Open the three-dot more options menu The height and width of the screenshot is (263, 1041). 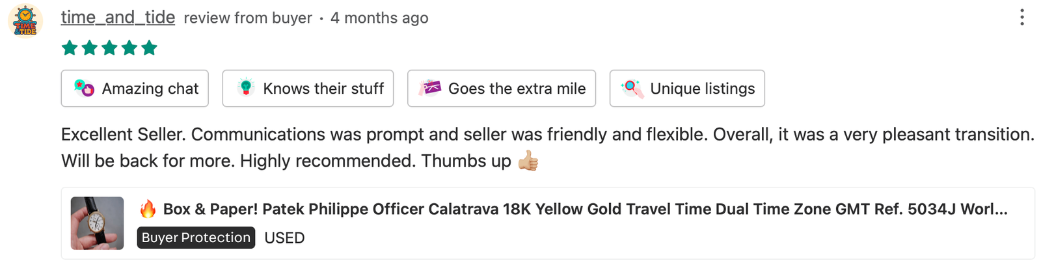tap(1022, 18)
